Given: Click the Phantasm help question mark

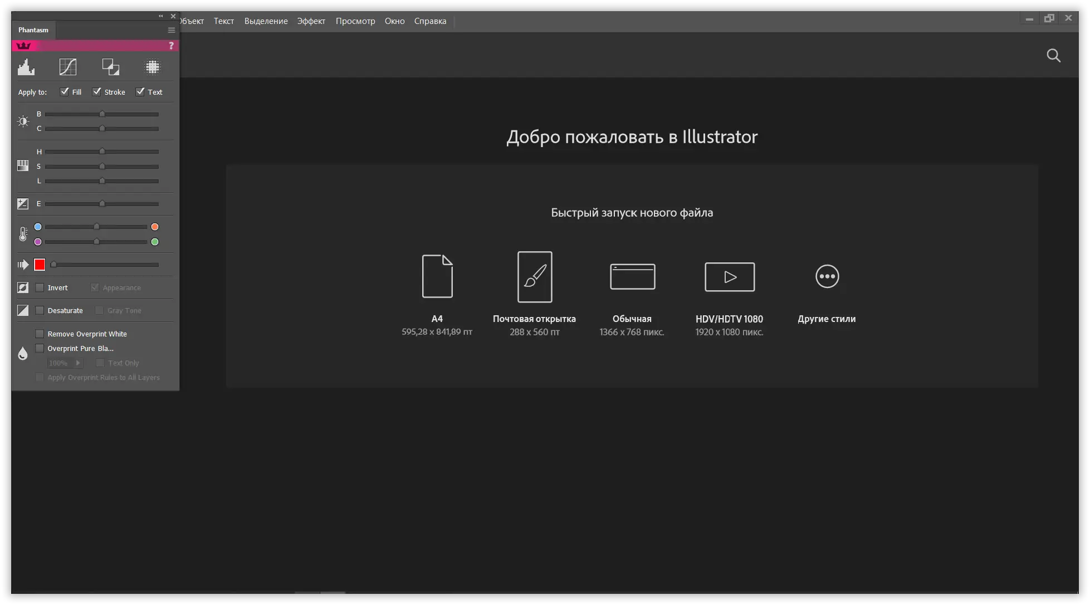Looking at the screenshot, I should pos(171,46).
